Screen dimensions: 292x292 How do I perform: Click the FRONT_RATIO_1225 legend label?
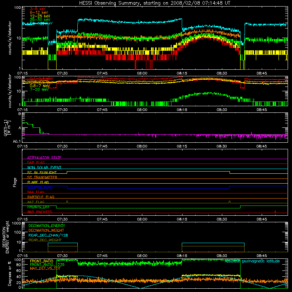[x=47, y=265]
